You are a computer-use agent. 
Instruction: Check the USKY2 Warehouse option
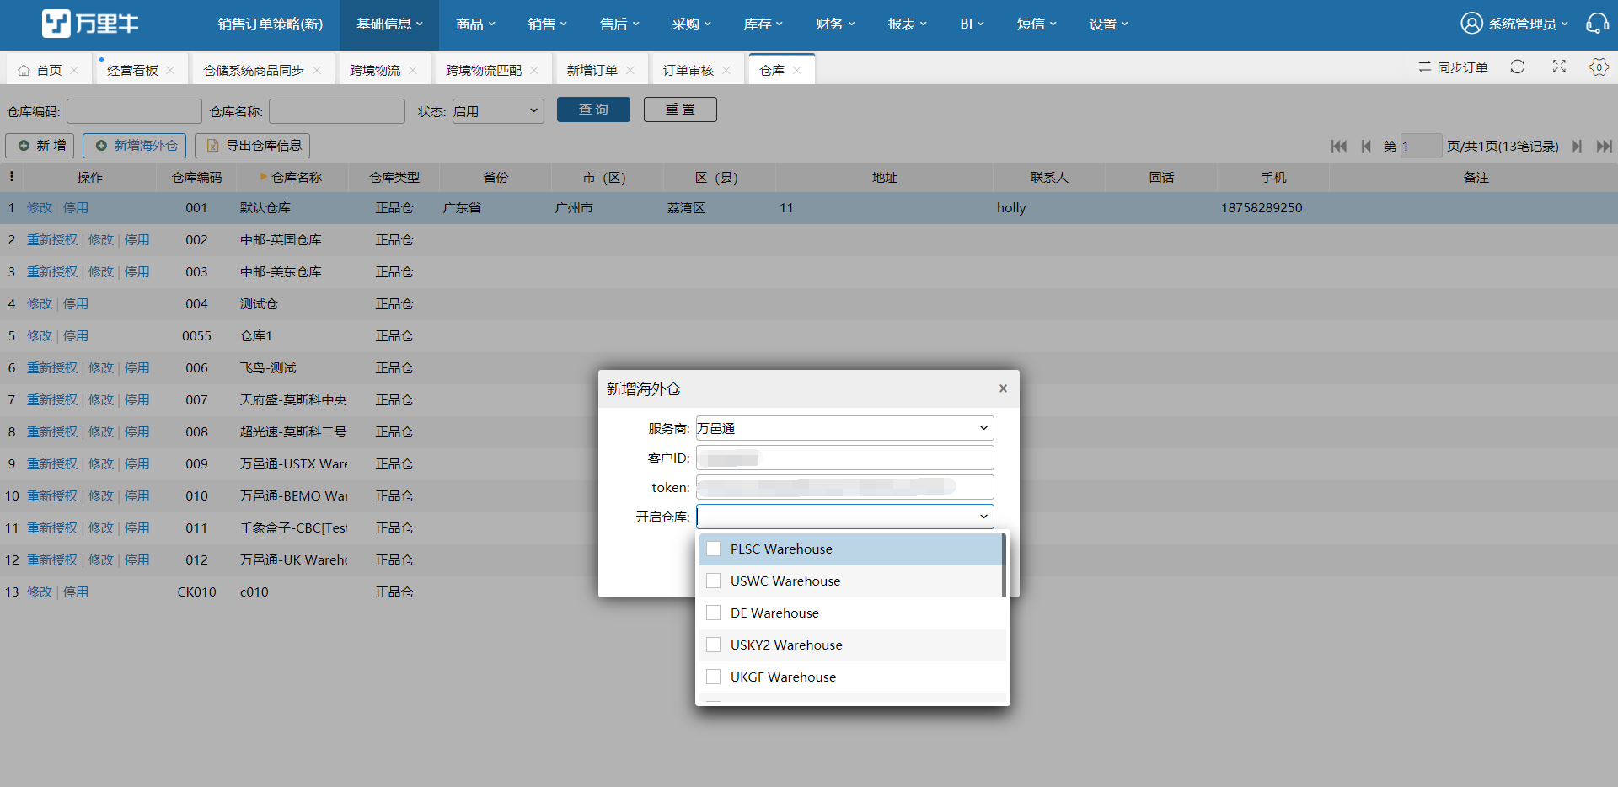pyautogui.click(x=713, y=645)
